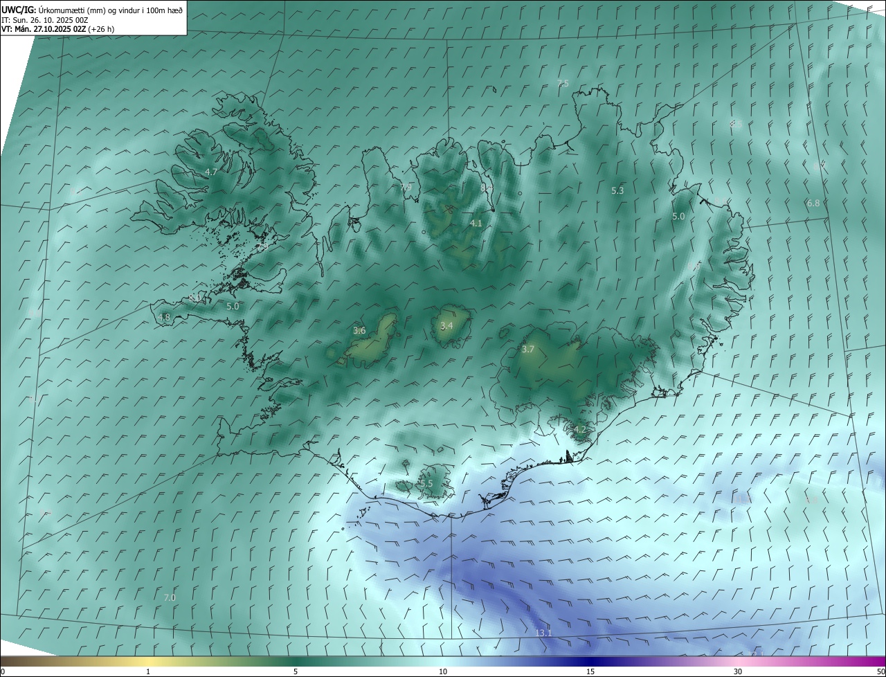This screenshot has height=677, width=886.
Task: Click the 7.5 value north of Iceland
Action: coord(563,83)
